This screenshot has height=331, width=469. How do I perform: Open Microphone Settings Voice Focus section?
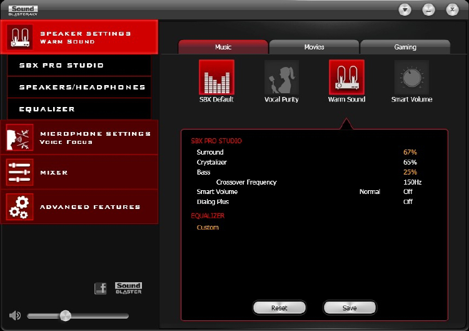click(x=79, y=138)
